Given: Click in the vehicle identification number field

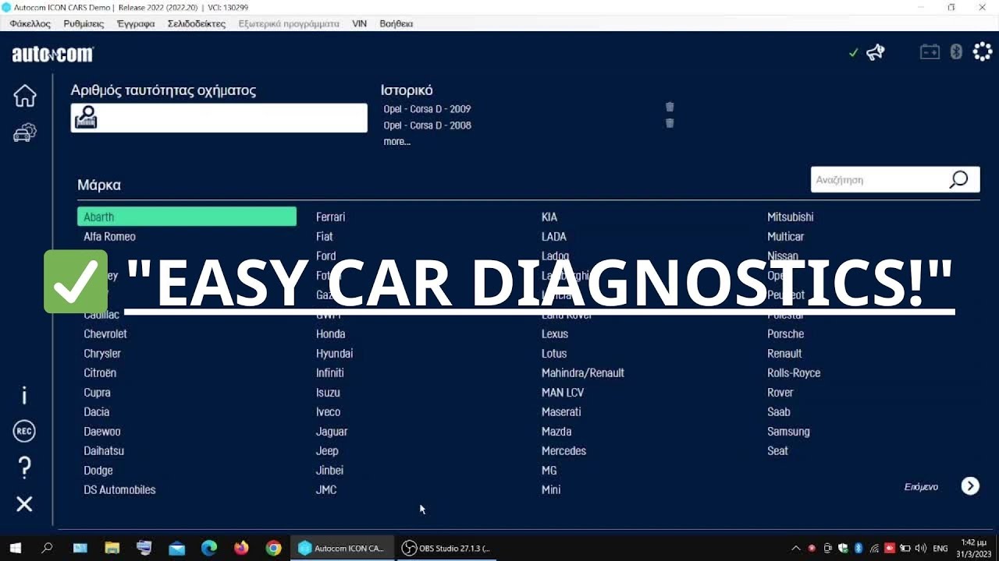Looking at the screenshot, I should 219,118.
